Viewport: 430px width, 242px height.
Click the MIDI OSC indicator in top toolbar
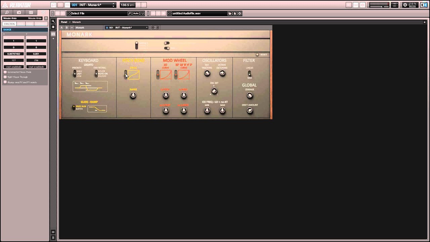(395, 5)
